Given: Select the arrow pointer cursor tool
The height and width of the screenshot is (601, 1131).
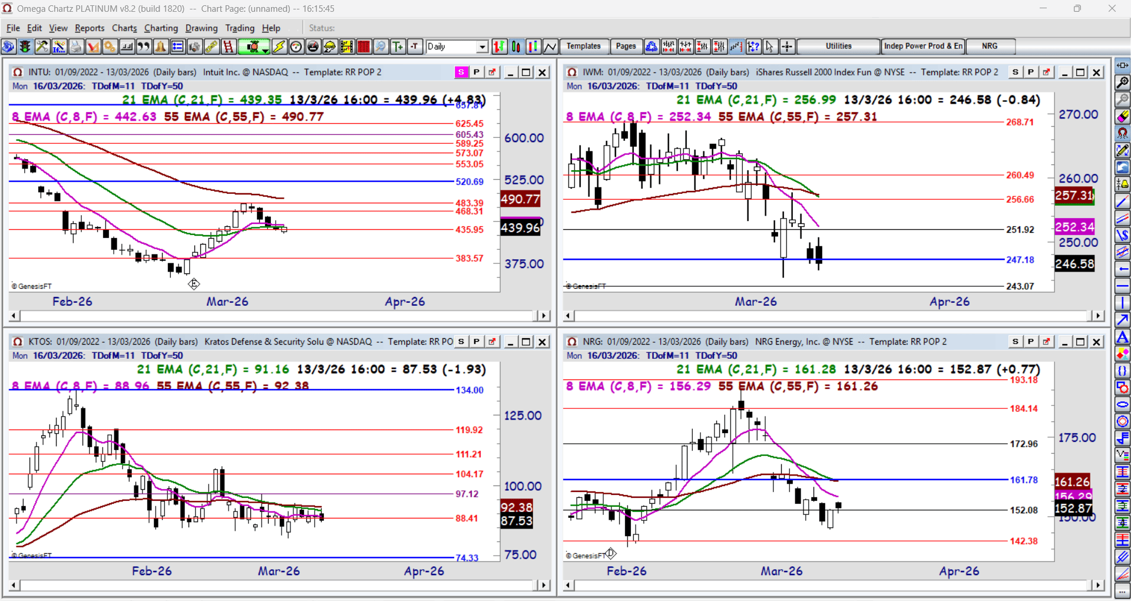Looking at the screenshot, I should click(770, 47).
